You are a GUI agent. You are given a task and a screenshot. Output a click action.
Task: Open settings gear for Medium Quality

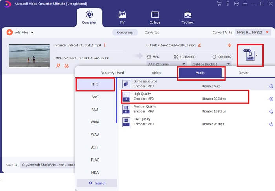[271, 112]
